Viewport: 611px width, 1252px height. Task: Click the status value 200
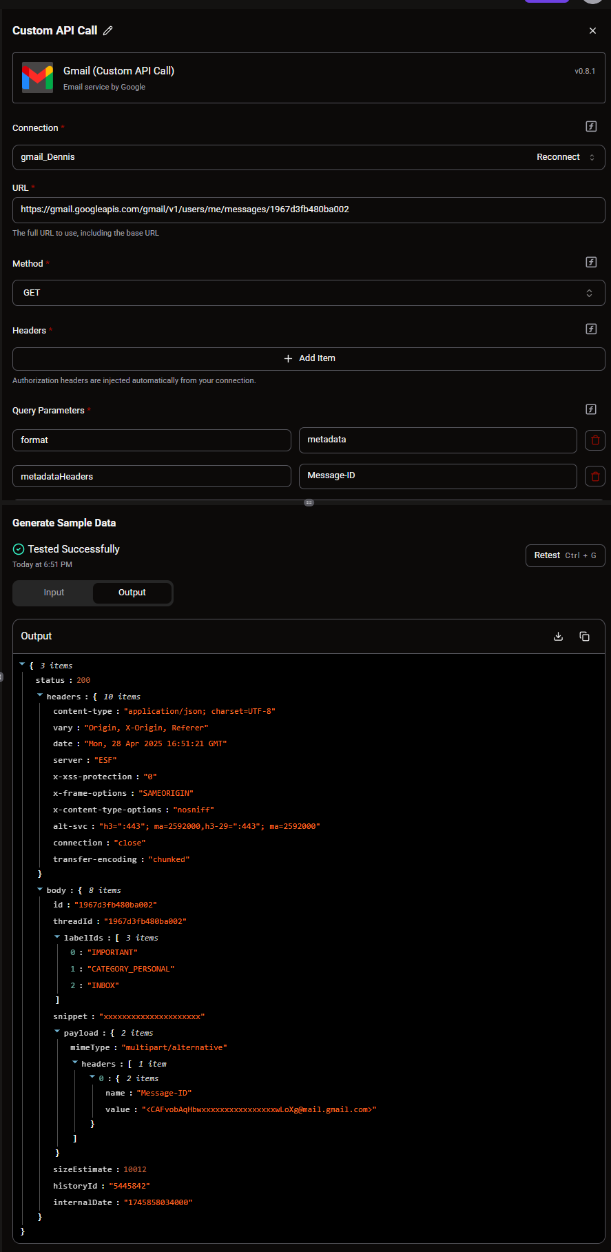pyautogui.click(x=83, y=680)
